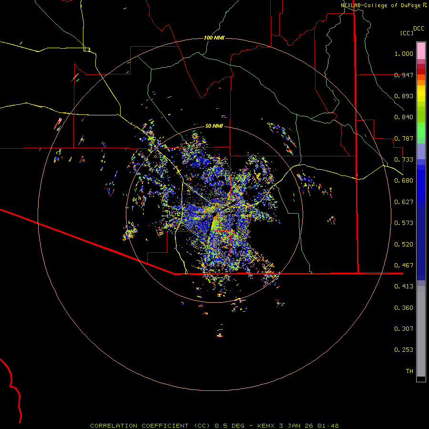Click the red segment of the color bar

tap(421, 71)
